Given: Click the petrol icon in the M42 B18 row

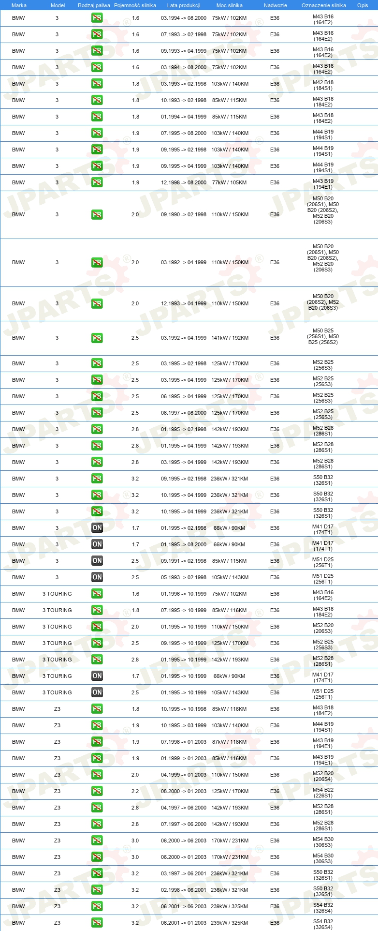Looking at the screenshot, I should pyautogui.click(x=97, y=84).
